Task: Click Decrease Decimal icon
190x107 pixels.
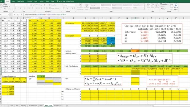Action: click(x=75, y=8)
